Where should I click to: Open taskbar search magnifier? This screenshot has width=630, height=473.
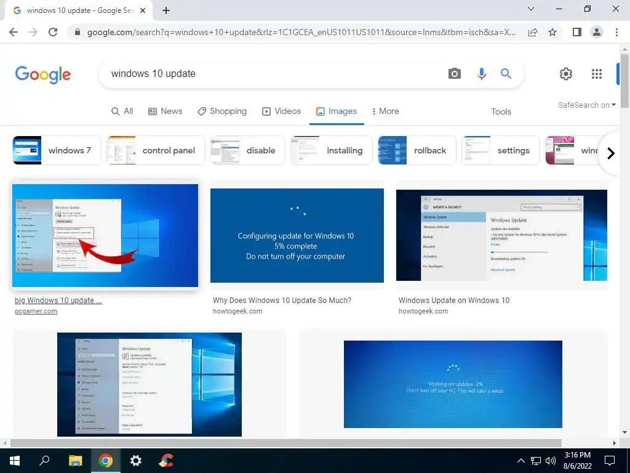click(x=44, y=461)
